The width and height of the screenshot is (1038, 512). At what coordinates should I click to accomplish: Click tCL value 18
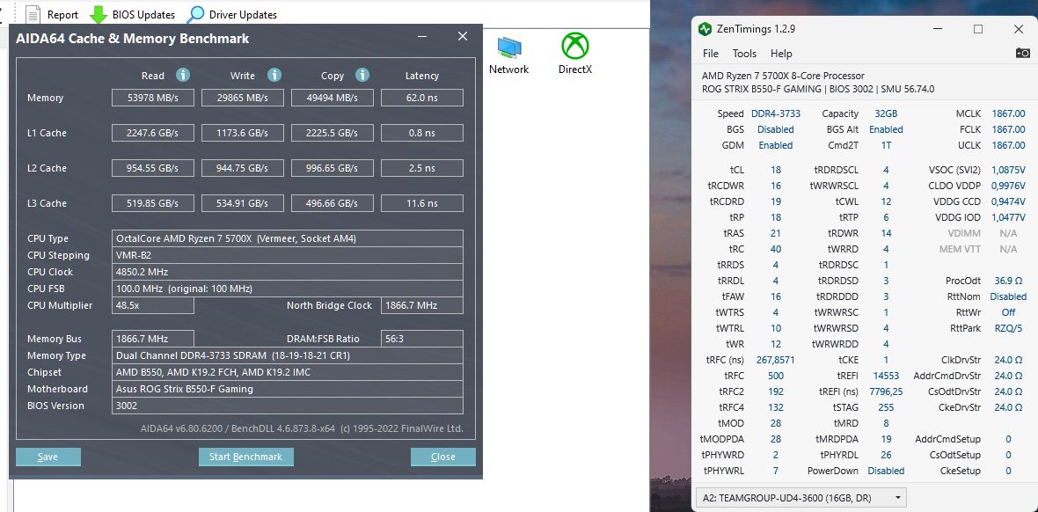(x=775, y=170)
